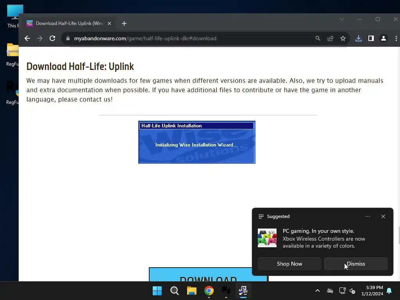400x300 pixels.
Task: Click the Shop Now notification button
Action: pos(289,264)
